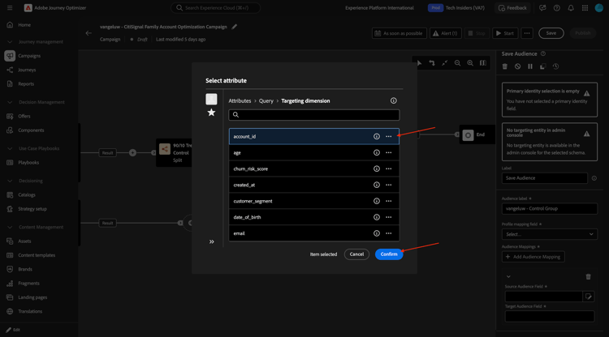Image resolution: width=609 pixels, height=337 pixels.
Task: Go to Campaigns in sidebar
Action: point(29,56)
